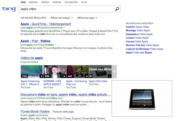Click related search Logiciel de Montage Vidéo Apple

pos(144,49)
